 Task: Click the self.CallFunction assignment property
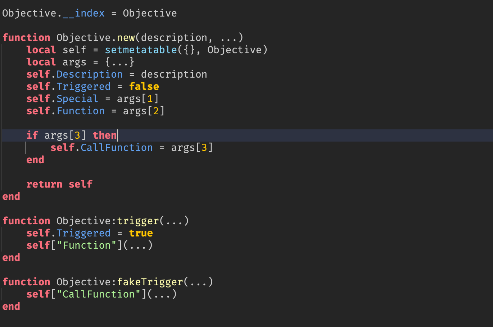(117, 148)
